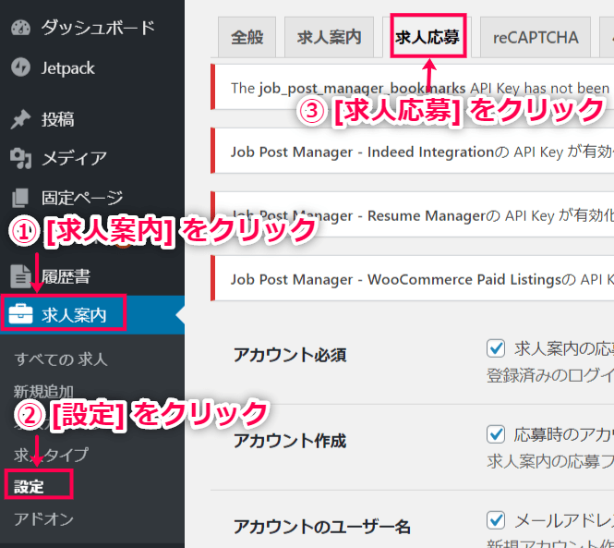Switch to the reCAPTCHA tab
614x548 pixels.
coord(536,37)
